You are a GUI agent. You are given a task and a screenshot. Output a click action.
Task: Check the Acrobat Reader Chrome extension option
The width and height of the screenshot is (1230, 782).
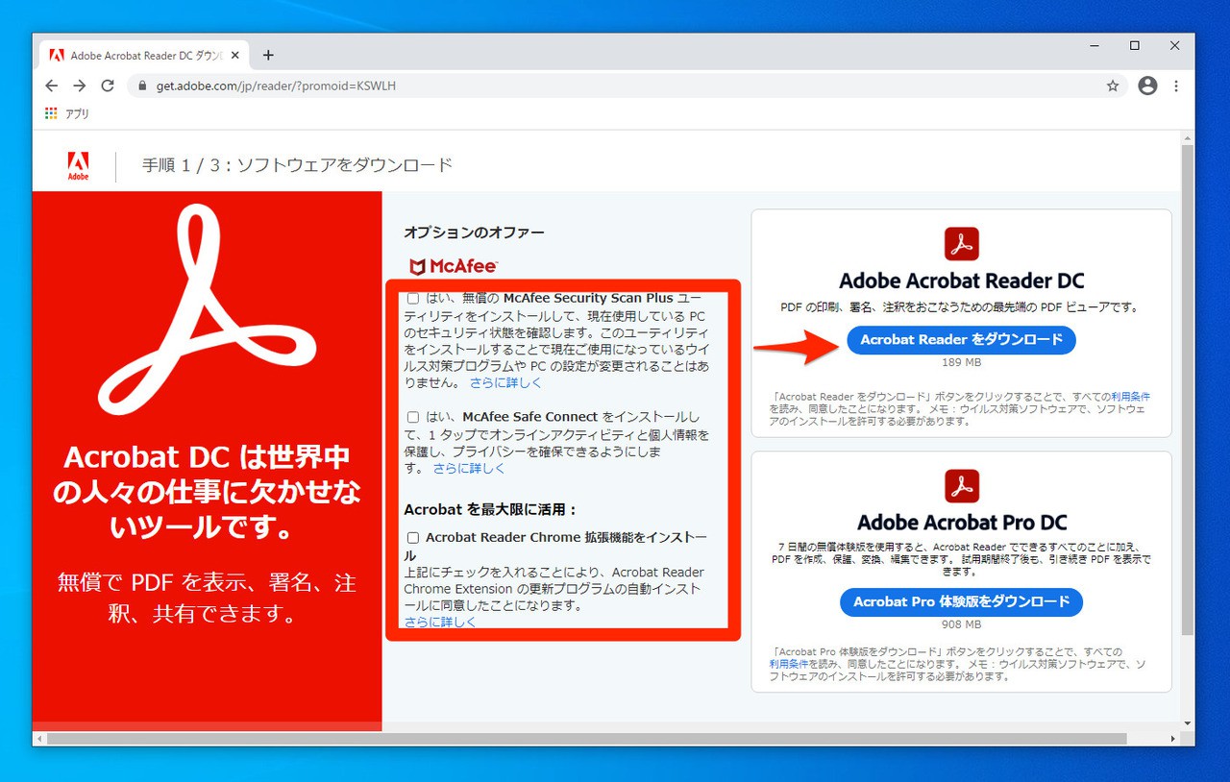pyautogui.click(x=413, y=538)
